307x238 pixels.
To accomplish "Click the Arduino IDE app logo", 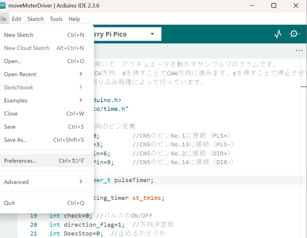I will pyautogui.click(x=3, y=6).
